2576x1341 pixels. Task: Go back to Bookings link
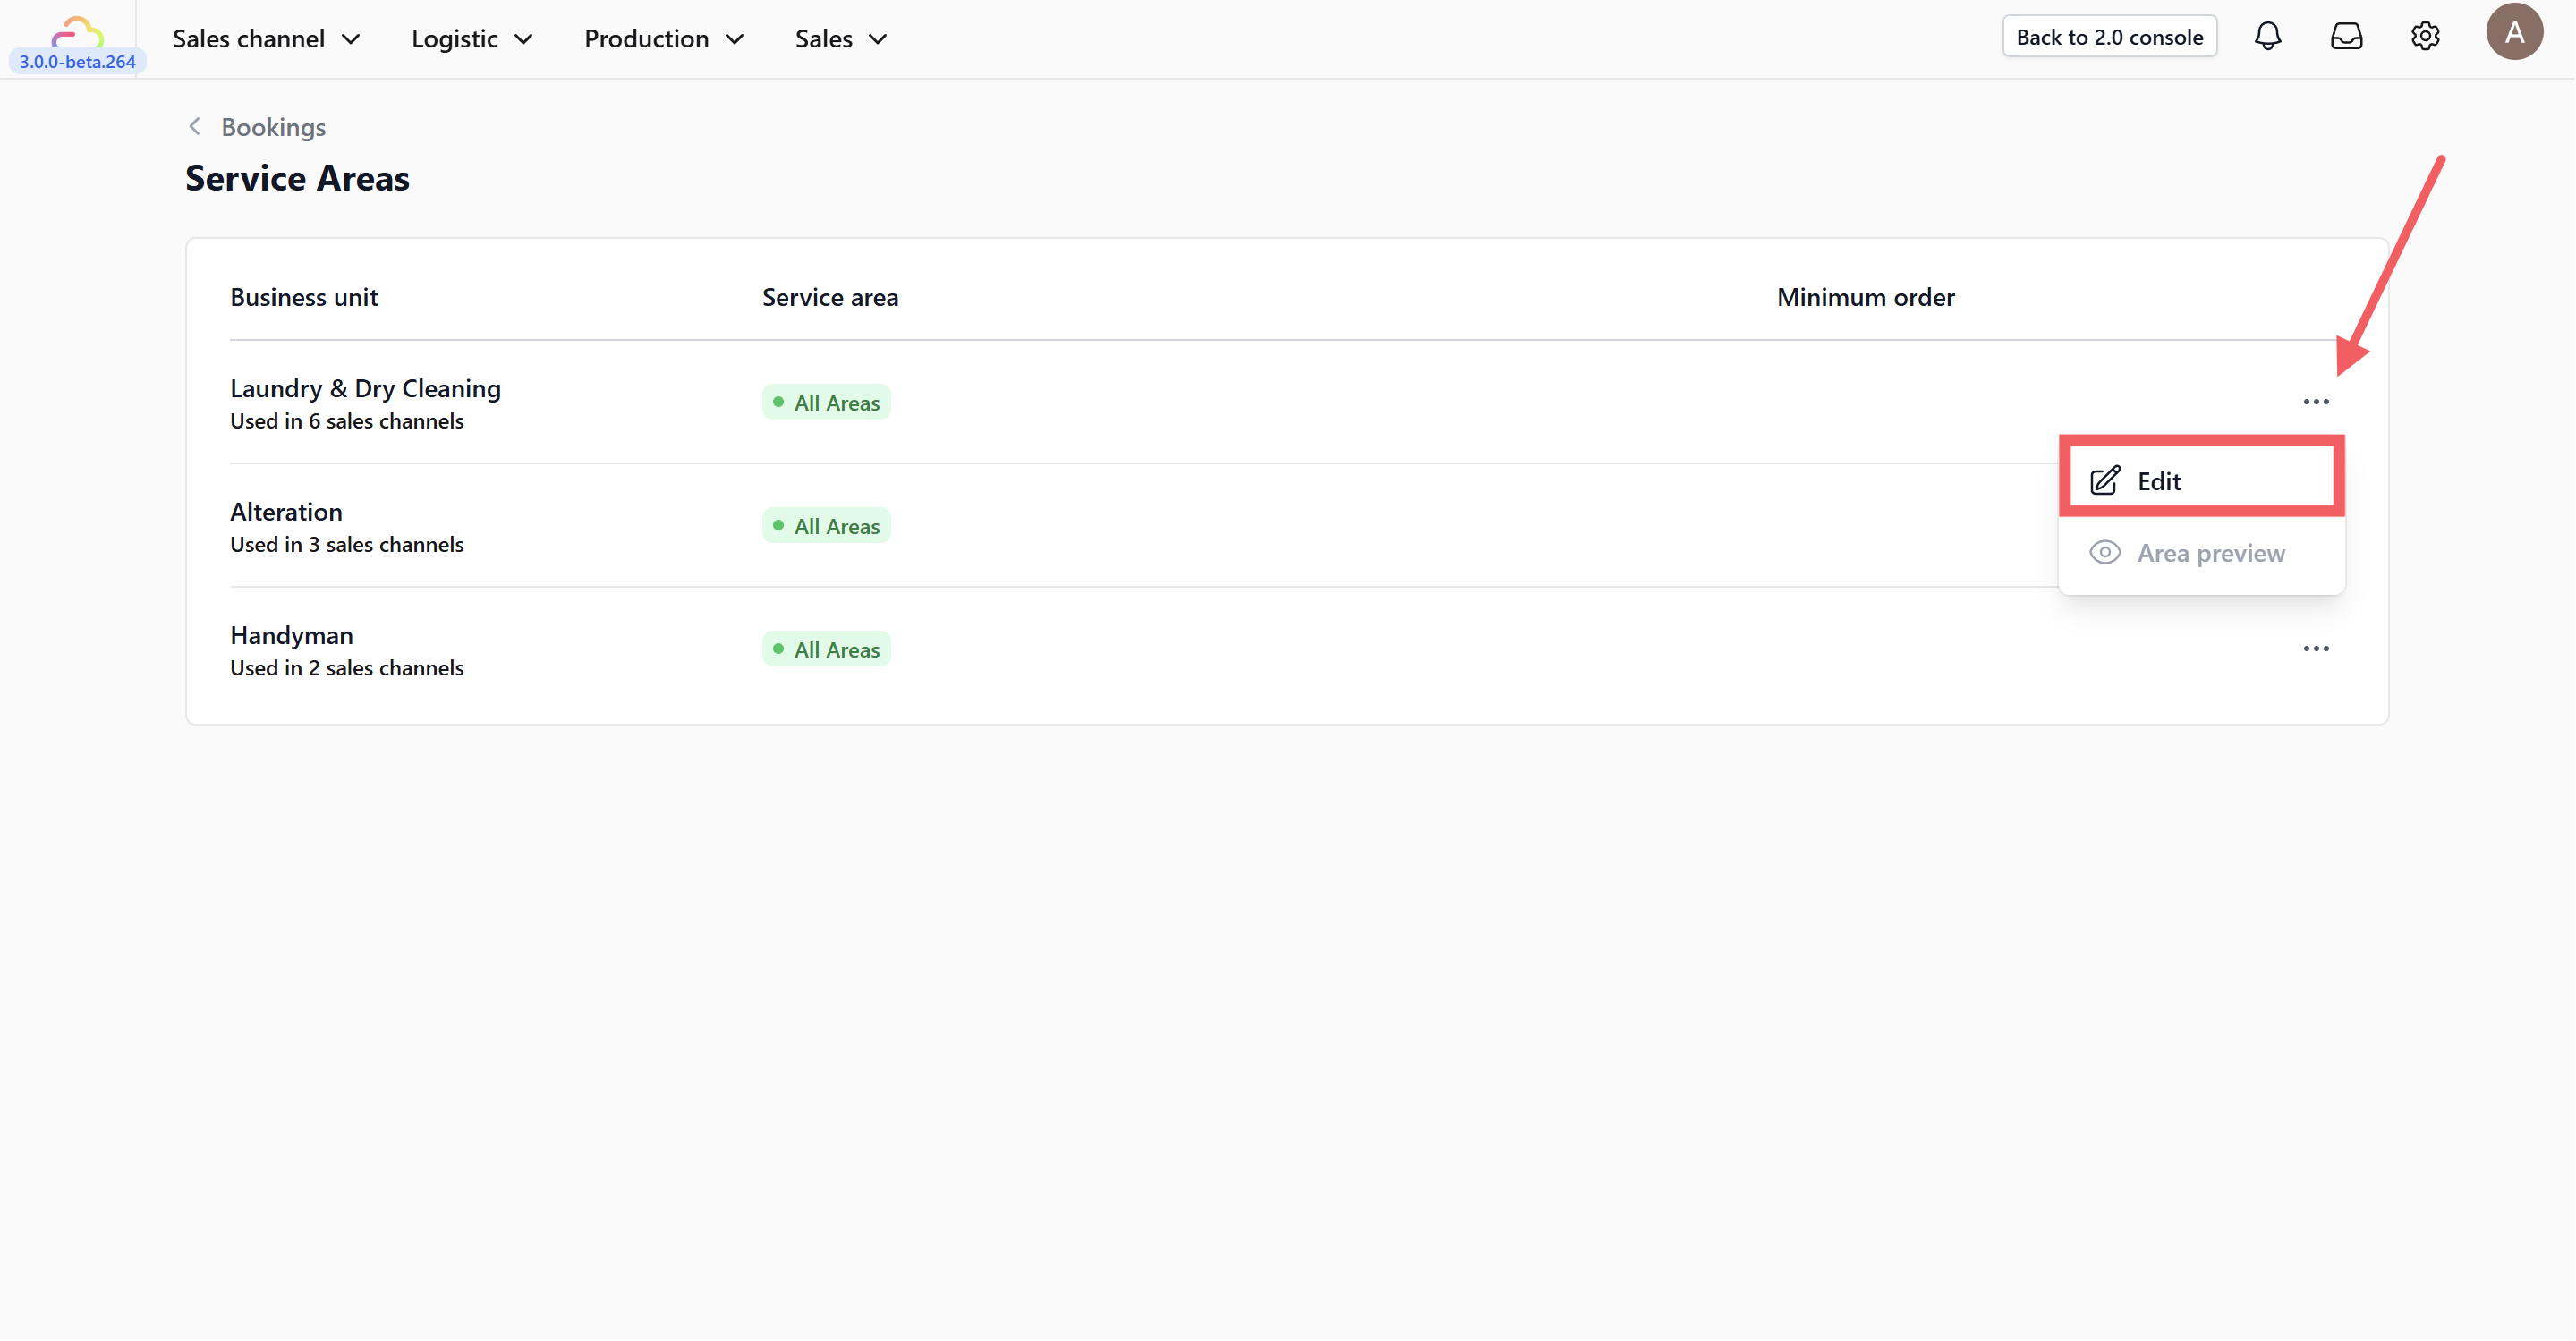point(273,127)
